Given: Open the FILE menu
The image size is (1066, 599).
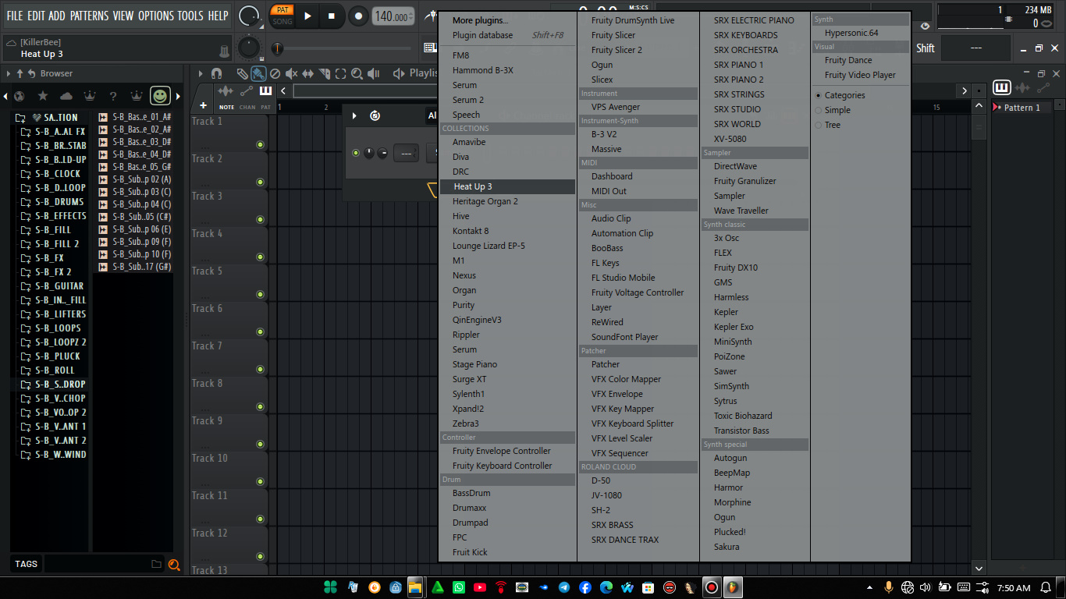Looking at the screenshot, I should point(15,16).
